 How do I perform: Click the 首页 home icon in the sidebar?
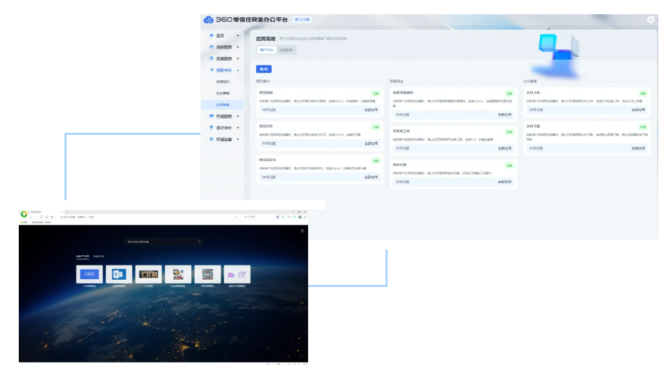(211, 36)
